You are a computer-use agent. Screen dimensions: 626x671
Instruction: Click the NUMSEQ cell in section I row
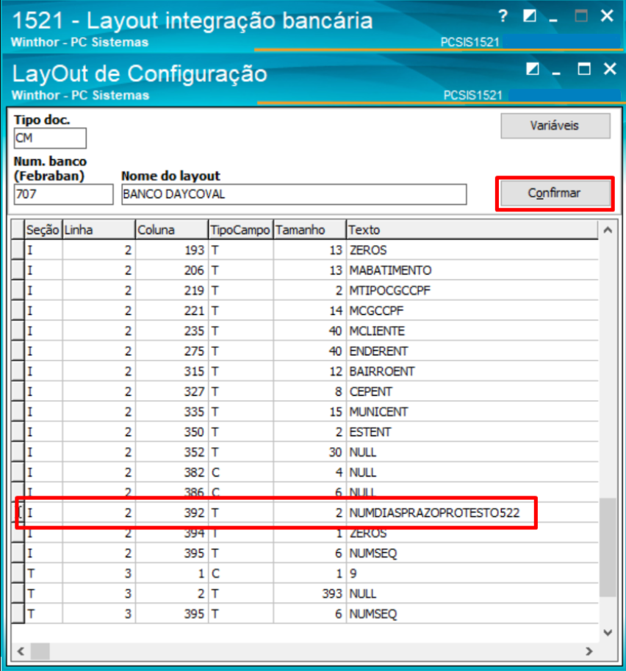472,554
